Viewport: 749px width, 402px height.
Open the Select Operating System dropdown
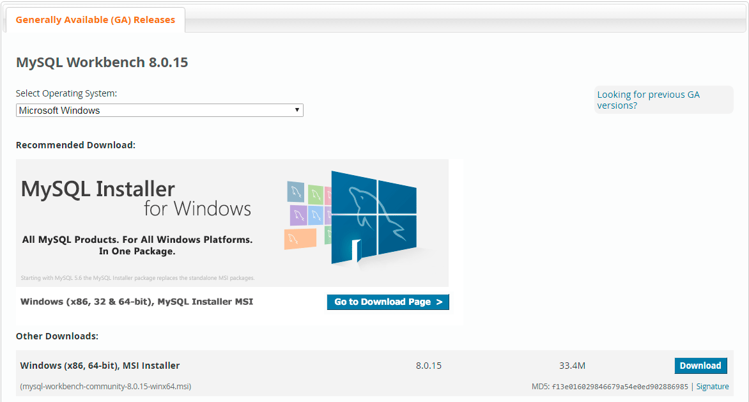[159, 111]
